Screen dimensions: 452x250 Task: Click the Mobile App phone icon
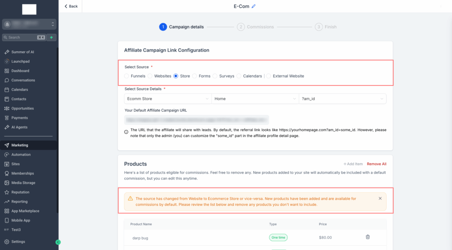click(7, 220)
